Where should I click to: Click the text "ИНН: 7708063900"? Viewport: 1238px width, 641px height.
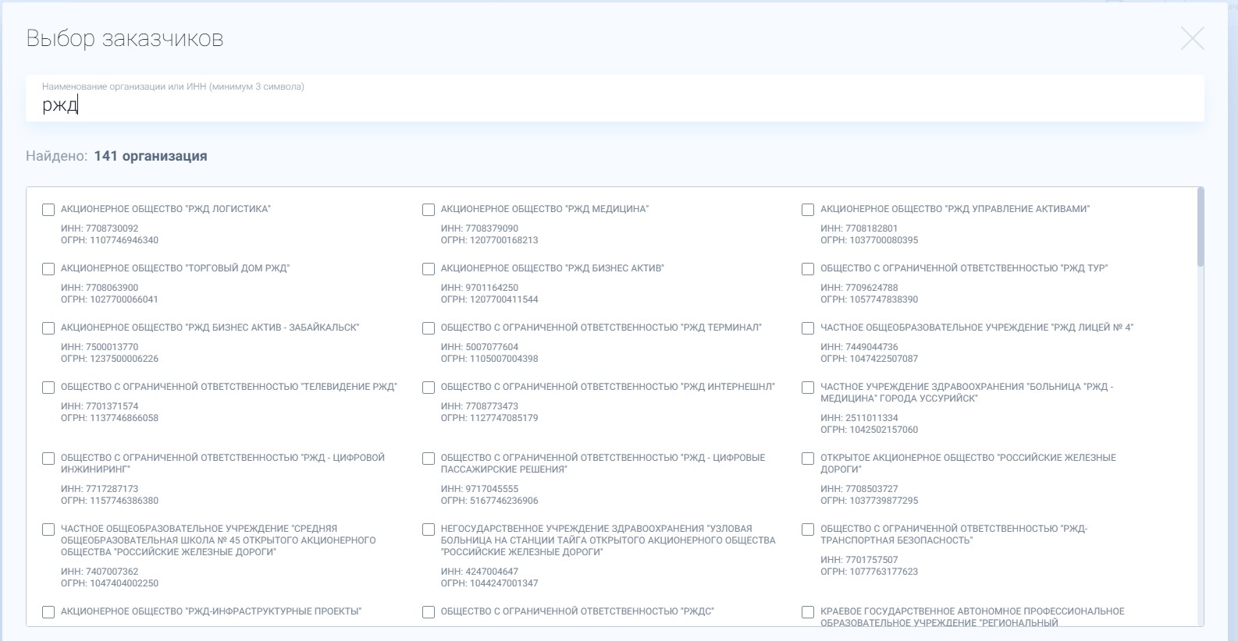click(100, 288)
